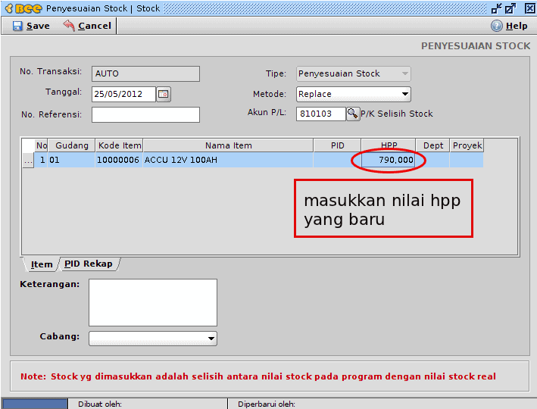This screenshot has height=409, width=537.
Task: Click the Dept cell in row 1
Action: coord(432,161)
